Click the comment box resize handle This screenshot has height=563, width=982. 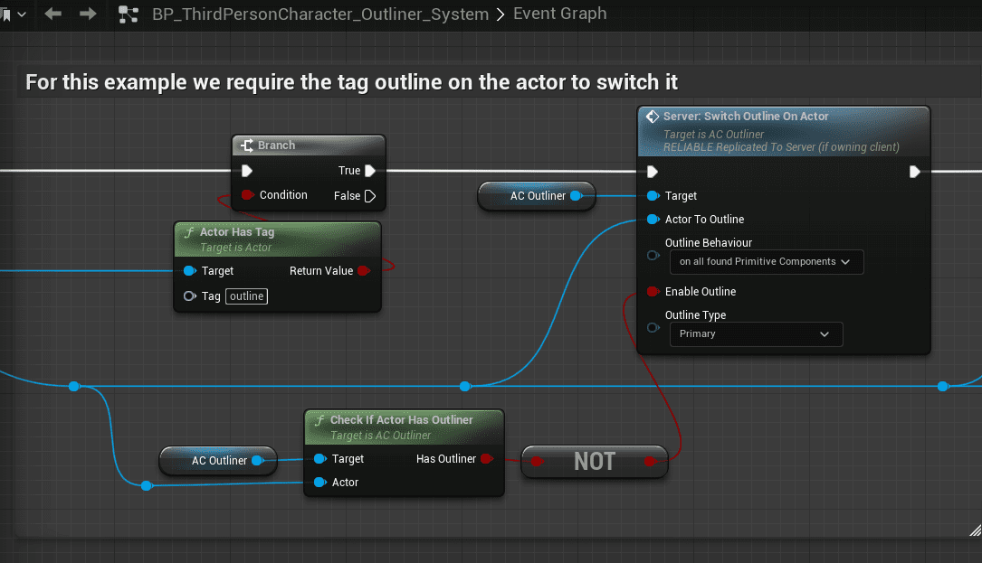tap(975, 530)
